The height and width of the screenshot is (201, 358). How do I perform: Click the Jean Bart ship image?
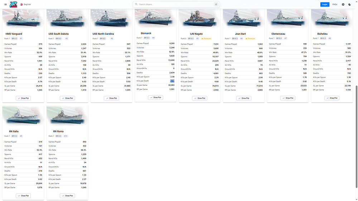243,19
